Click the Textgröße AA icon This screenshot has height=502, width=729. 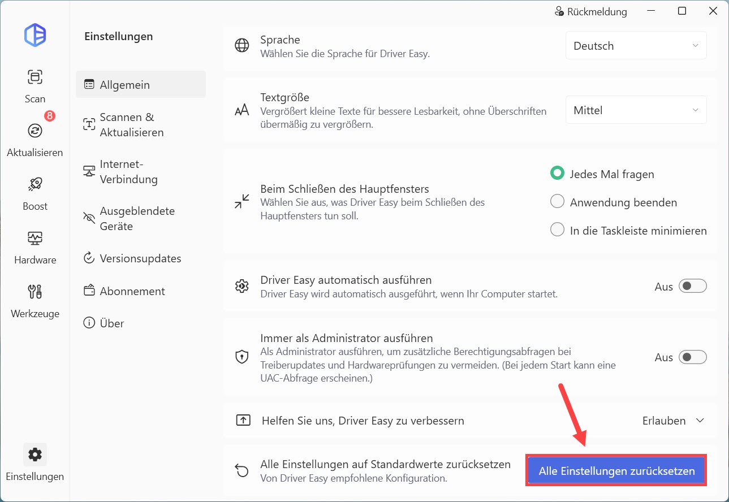(x=242, y=110)
